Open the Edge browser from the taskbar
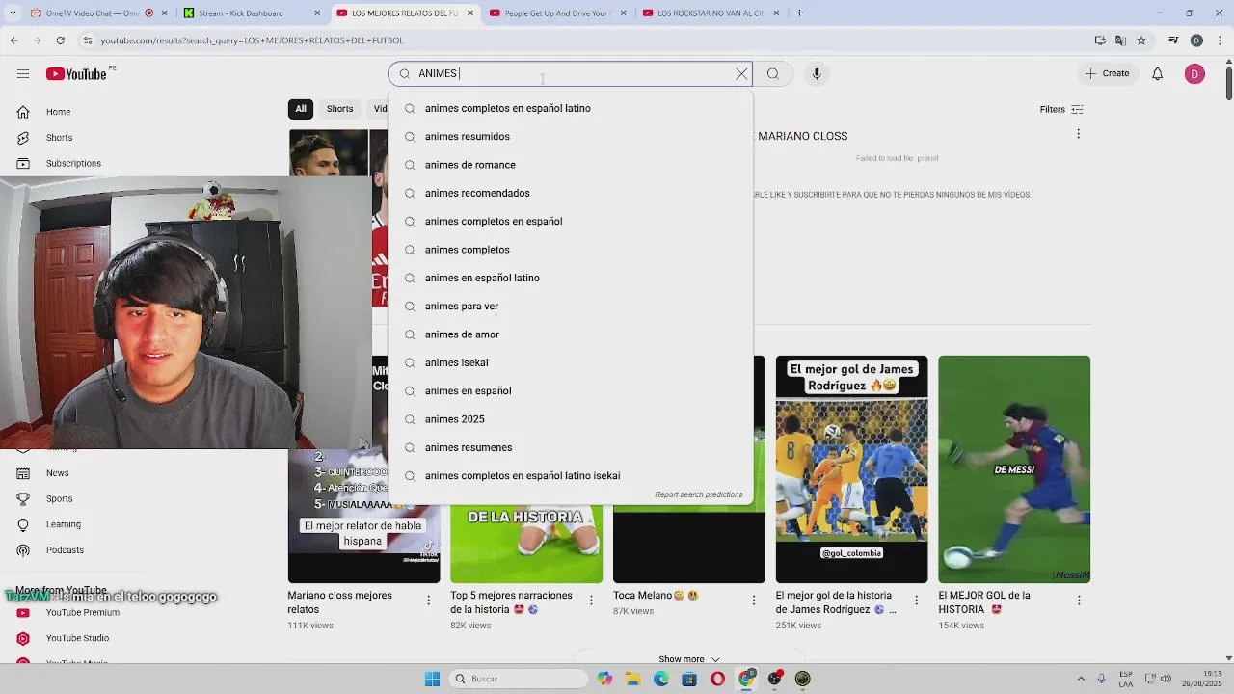The image size is (1234, 694). [660, 679]
